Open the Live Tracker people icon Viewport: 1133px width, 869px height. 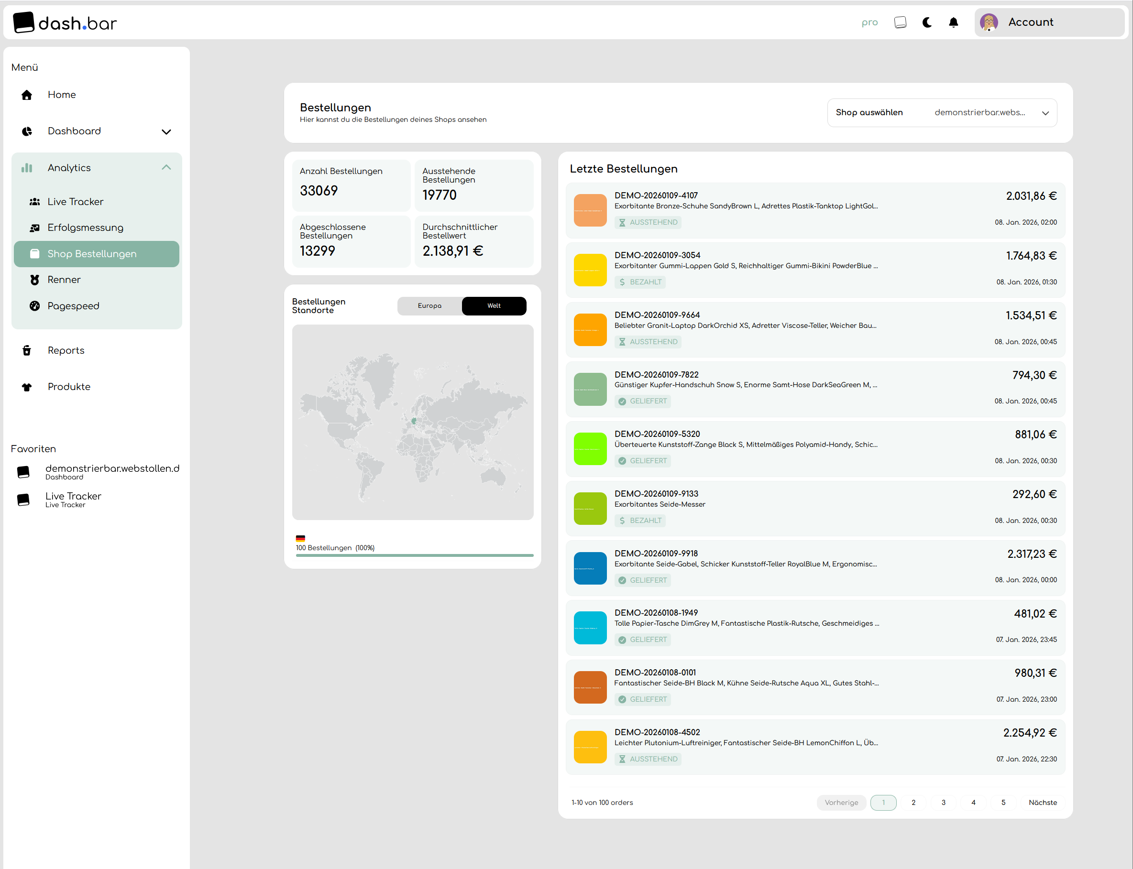pos(35,202)
